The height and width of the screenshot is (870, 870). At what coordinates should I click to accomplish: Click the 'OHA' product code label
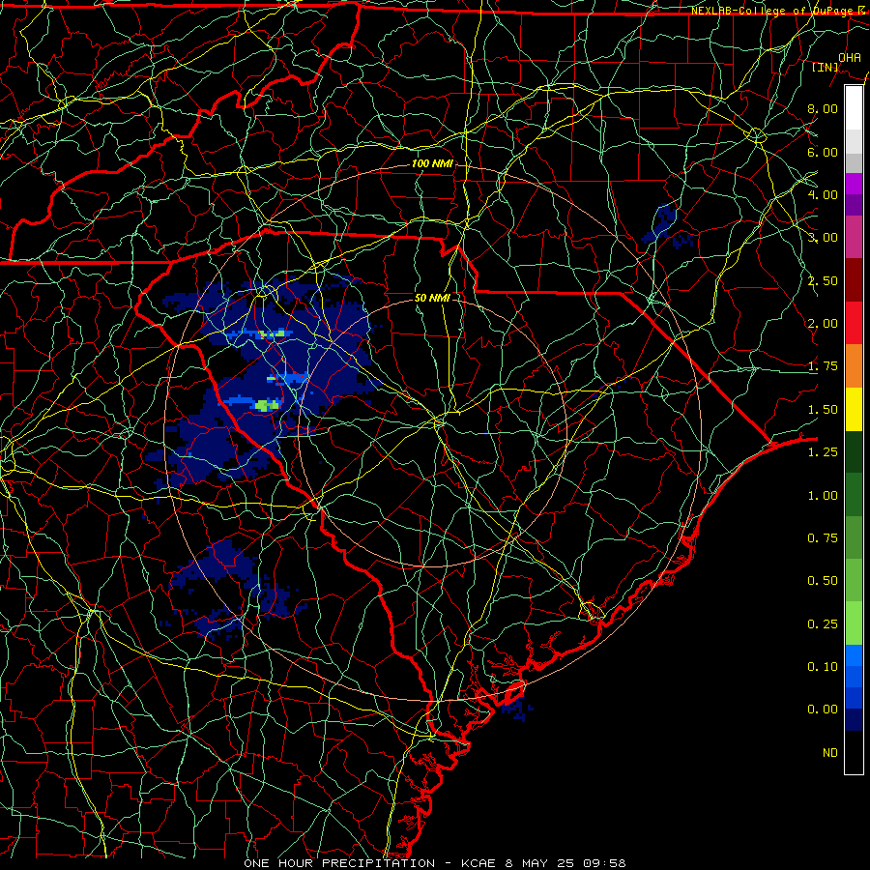coord(850,57)
